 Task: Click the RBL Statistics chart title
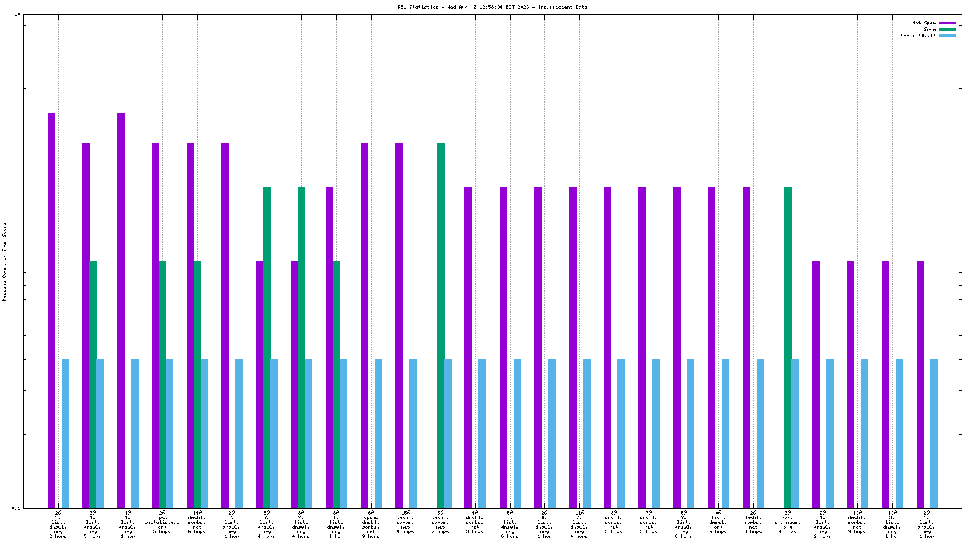coord(492,7)
